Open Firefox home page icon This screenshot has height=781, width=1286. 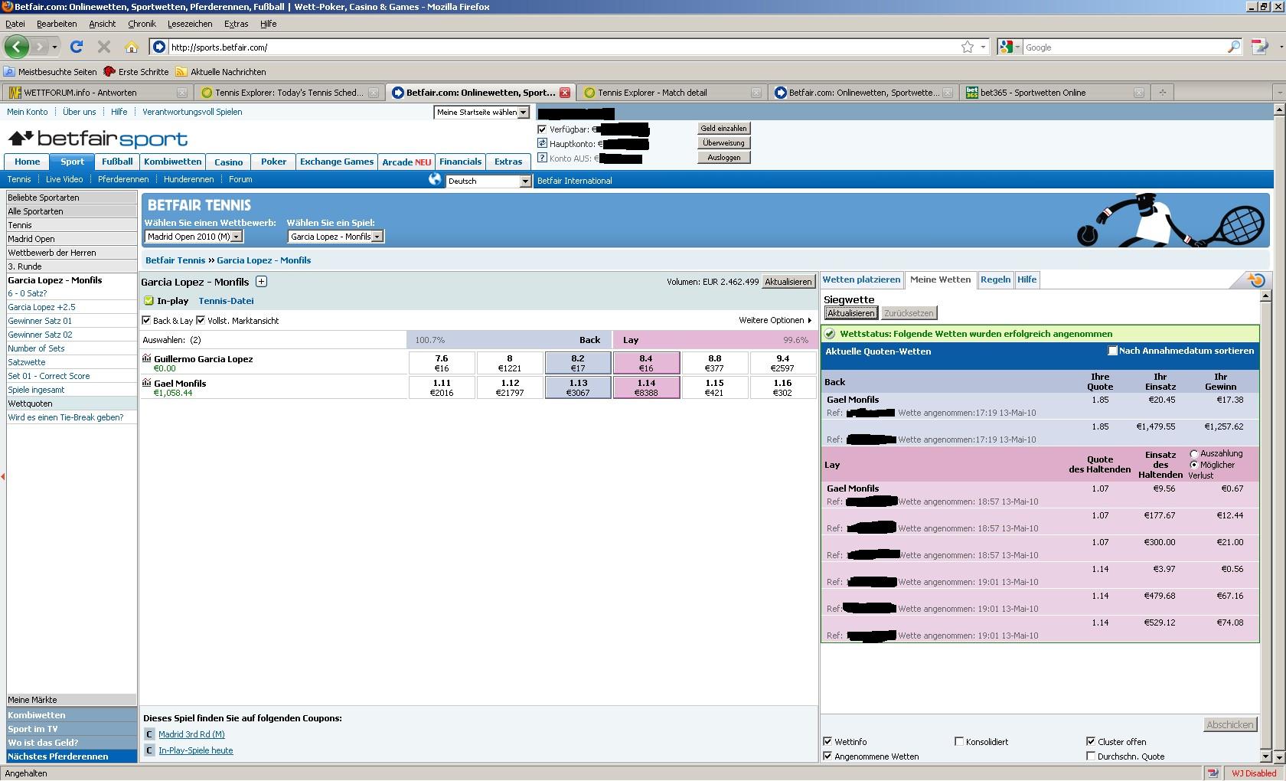click(131, 47)
